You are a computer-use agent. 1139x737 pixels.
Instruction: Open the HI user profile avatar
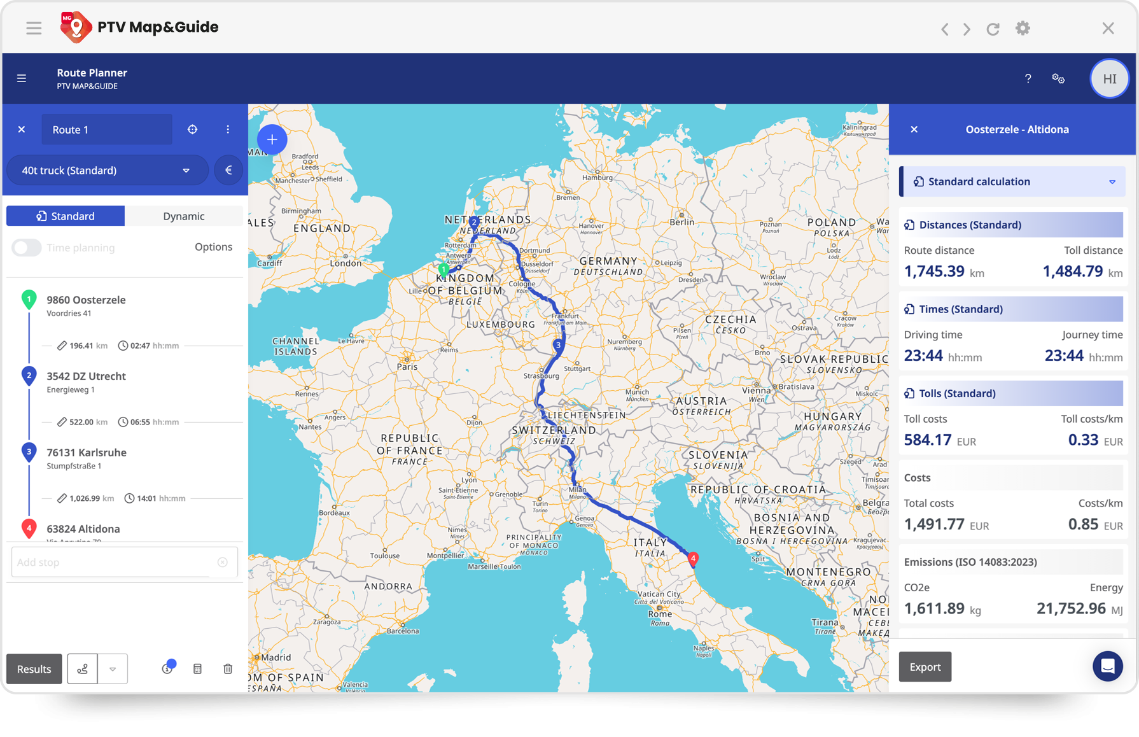[1109, 78]
